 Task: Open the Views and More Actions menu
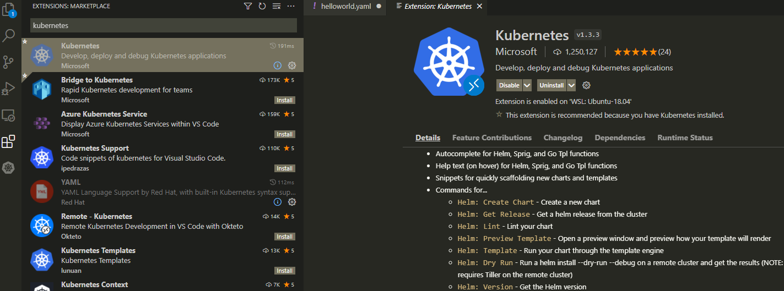pyautogui.click(x=291, y=6)
